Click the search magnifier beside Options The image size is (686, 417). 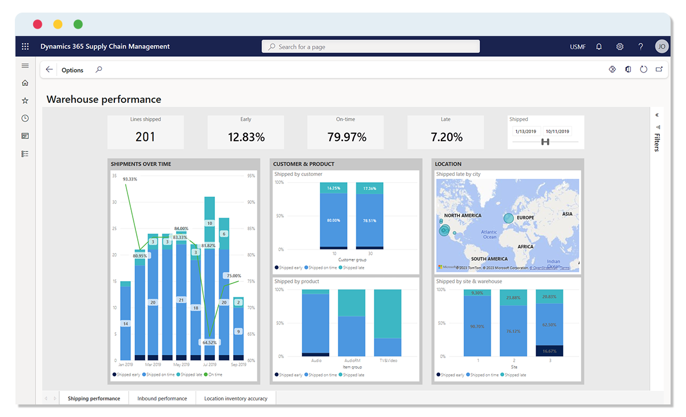coord(98,70)
